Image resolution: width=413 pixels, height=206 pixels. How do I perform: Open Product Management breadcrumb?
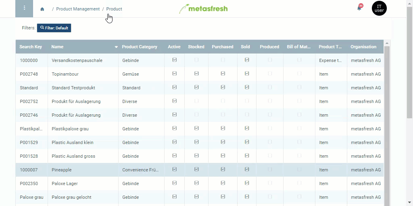78,9
